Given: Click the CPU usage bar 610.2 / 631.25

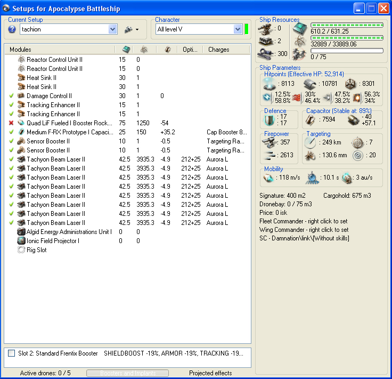Looking at the screenshot, I should pos(347,25).
